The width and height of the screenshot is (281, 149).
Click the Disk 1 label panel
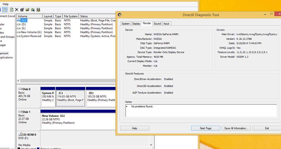[28, 119]
